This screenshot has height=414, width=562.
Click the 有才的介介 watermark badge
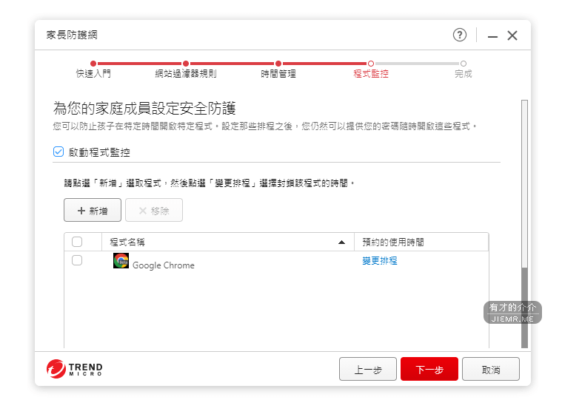click(x=512, y=312)
